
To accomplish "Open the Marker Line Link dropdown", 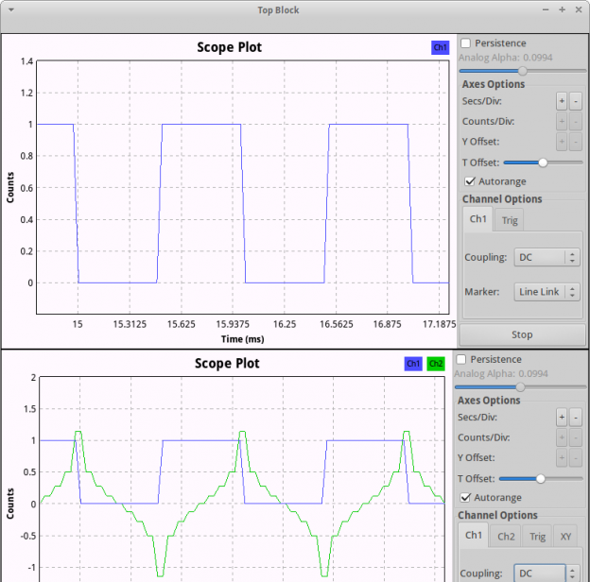I will [547, 292].
